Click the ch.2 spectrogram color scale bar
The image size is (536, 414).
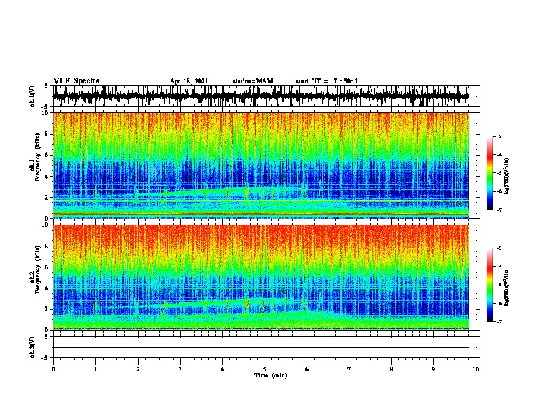489,285
